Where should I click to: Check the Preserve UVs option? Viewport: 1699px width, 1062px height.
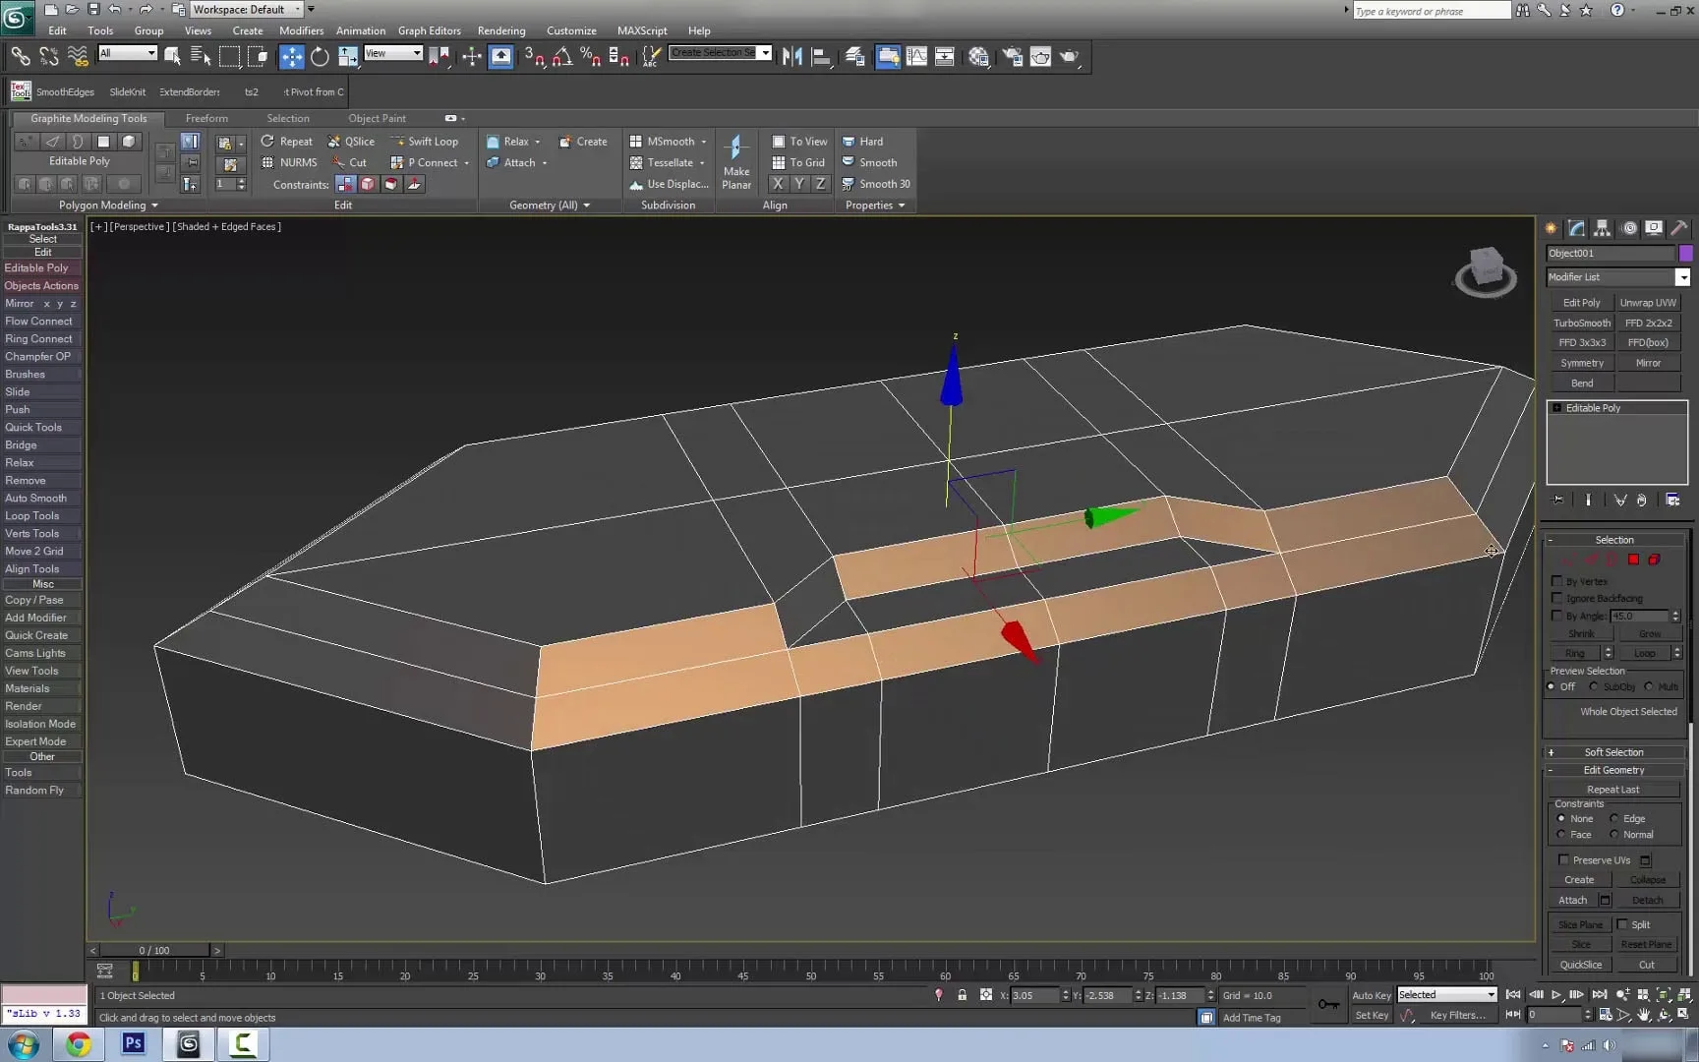coord(1563,860)
